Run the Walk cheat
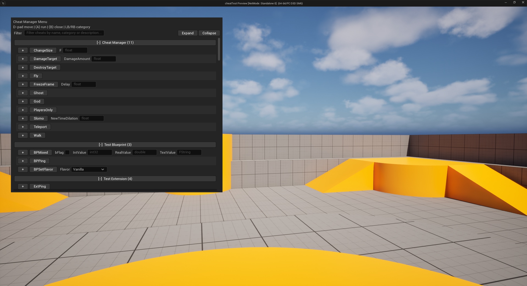Screen dimensions: 527x286 (38, 135)
